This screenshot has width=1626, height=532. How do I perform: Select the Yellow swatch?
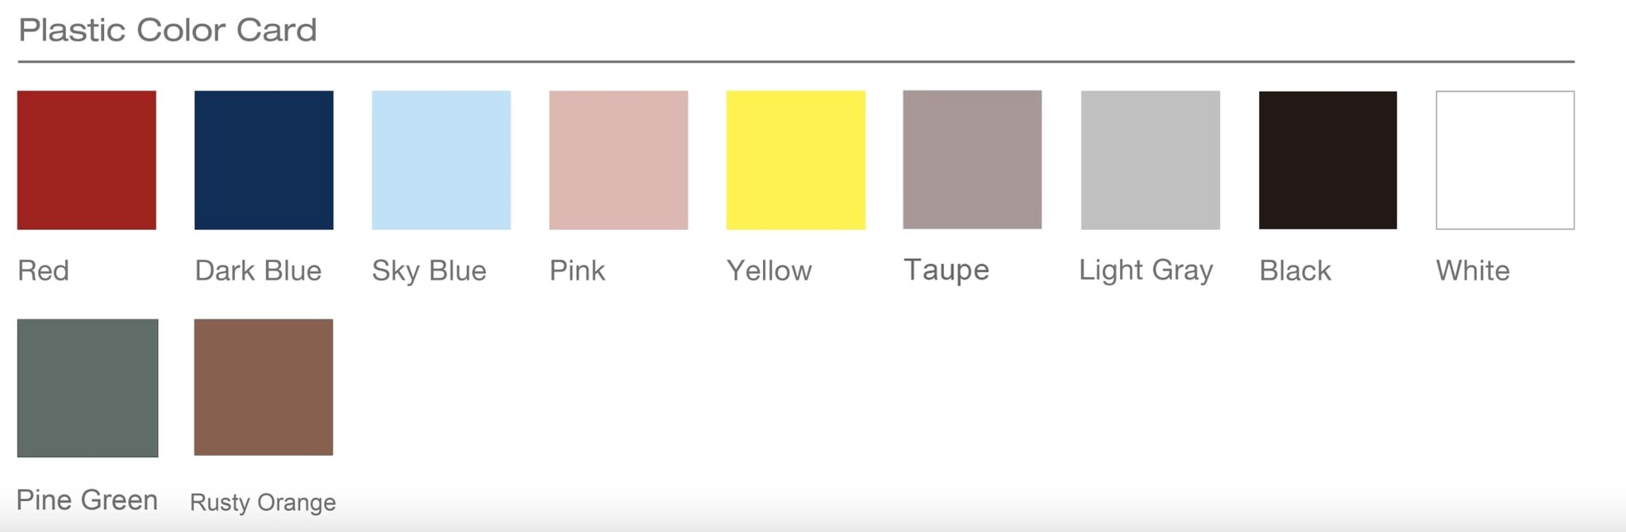[796, 160]
